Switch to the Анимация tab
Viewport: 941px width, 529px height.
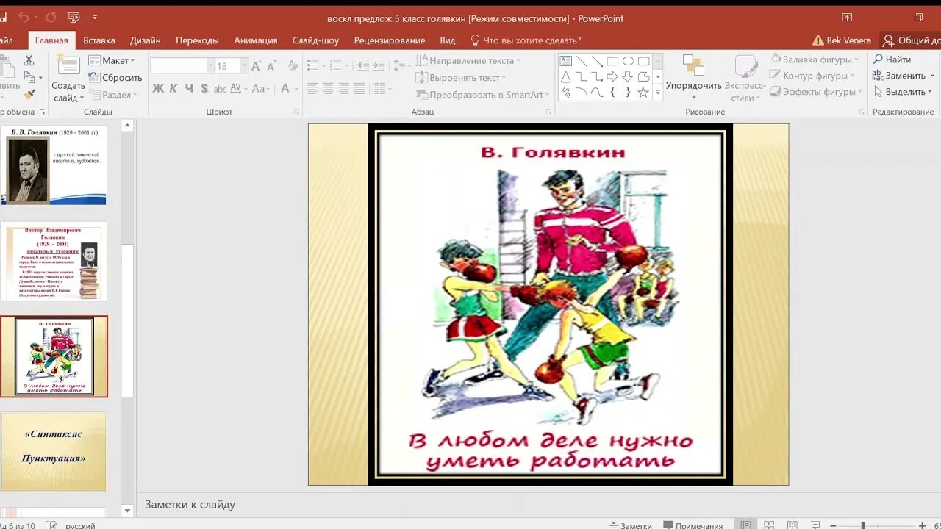tap(256, 40)
